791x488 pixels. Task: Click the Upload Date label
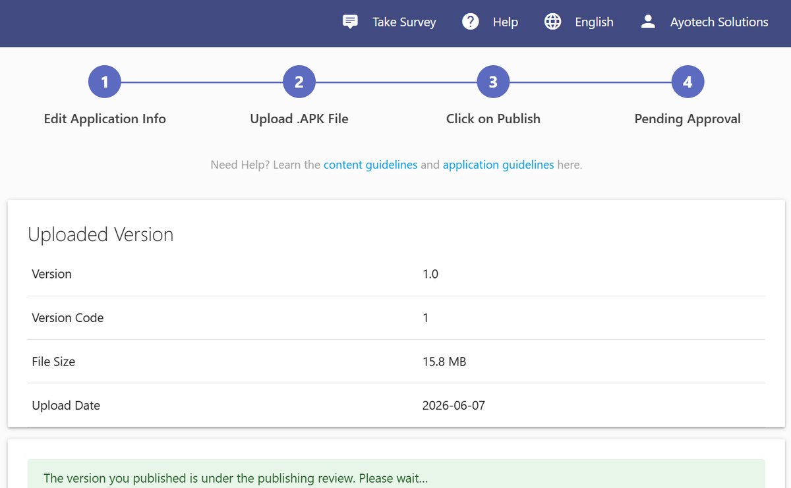(x=66, y=405)
